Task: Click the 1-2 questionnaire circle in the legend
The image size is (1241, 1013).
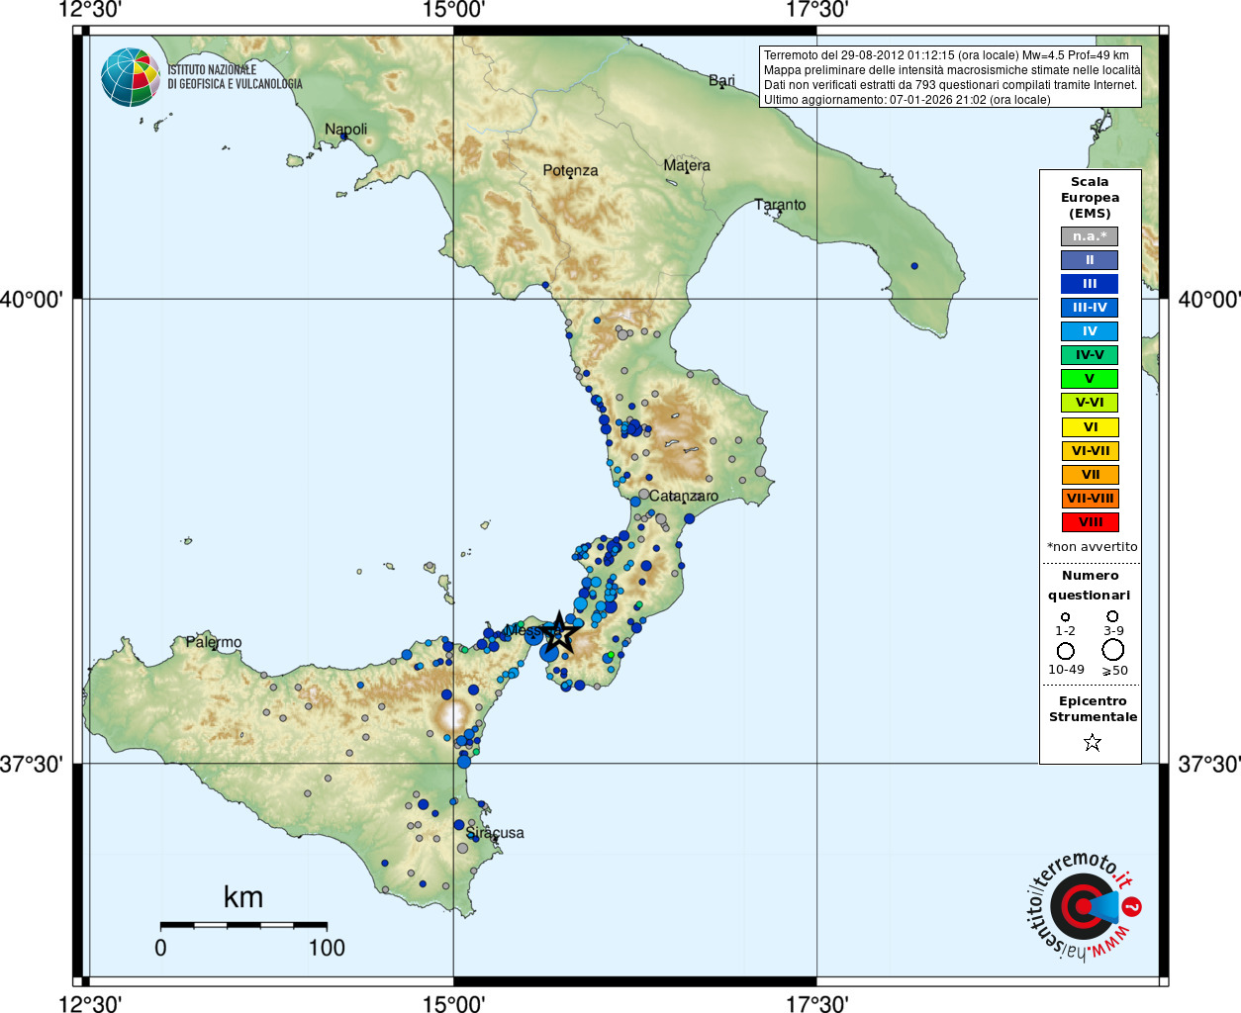Action: [1066, 617]
